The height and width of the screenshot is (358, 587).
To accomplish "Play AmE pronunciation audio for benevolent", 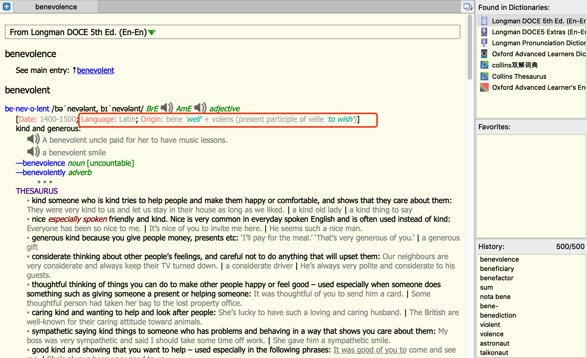I will point(200,108).
